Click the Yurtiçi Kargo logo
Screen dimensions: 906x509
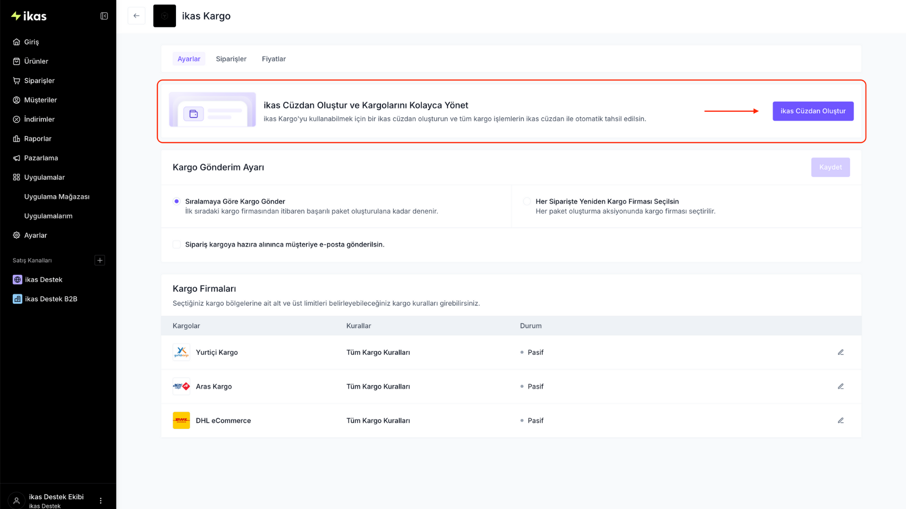point(181,353)
